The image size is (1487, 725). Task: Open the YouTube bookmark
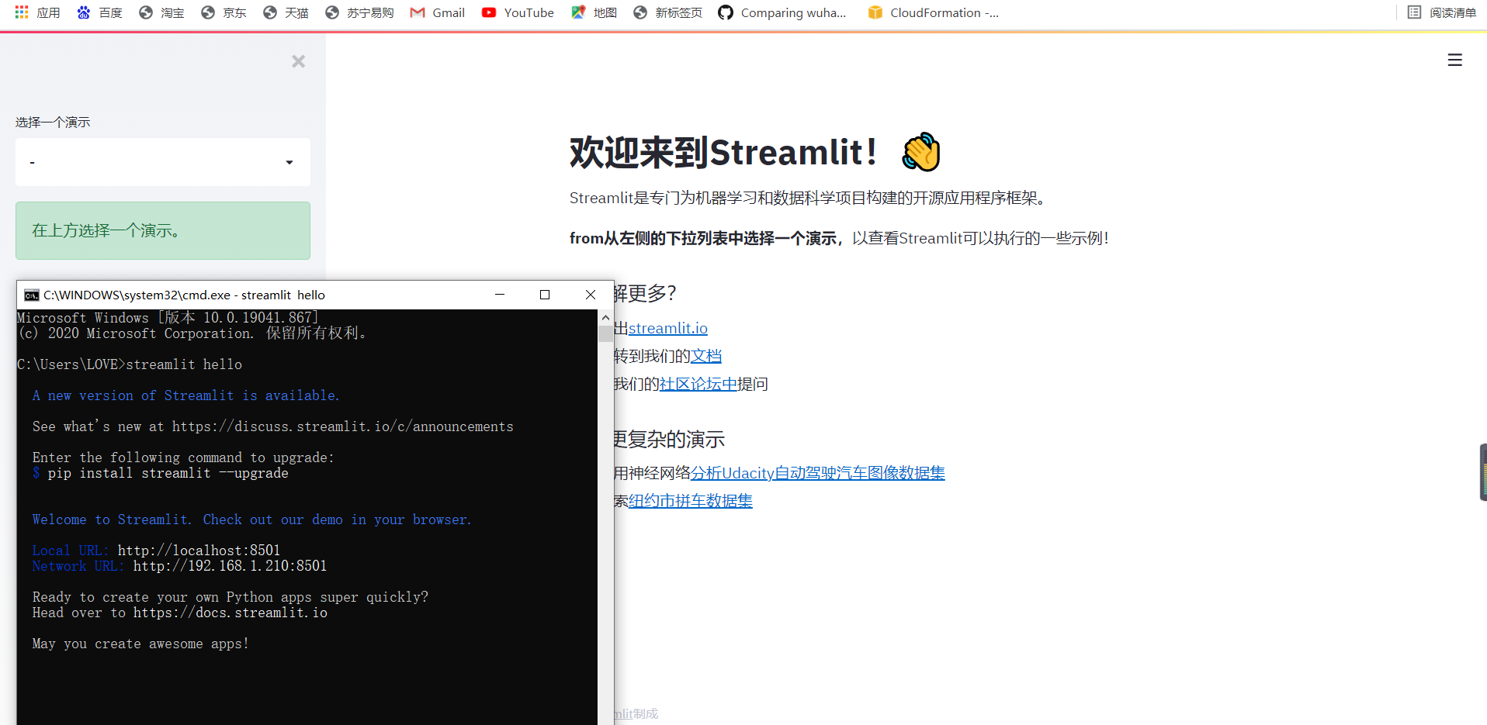point(518,12)
